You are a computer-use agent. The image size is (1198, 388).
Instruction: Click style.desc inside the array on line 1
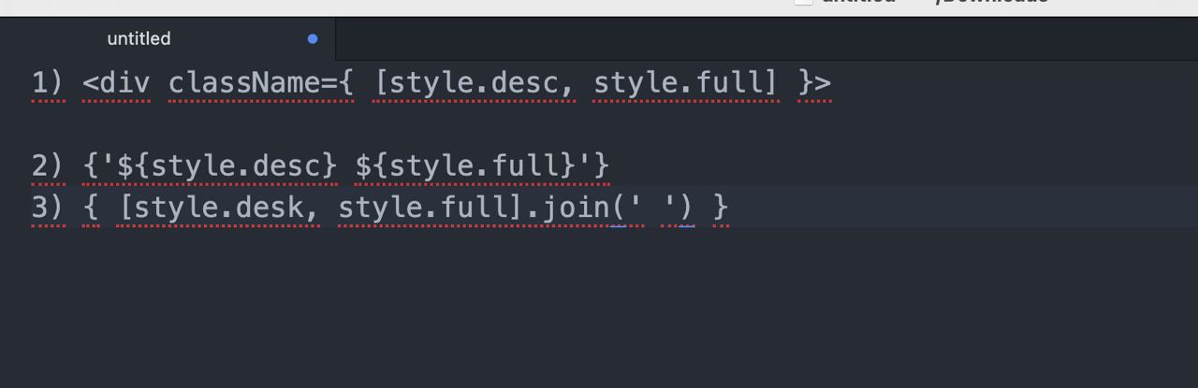pos(475,83)
